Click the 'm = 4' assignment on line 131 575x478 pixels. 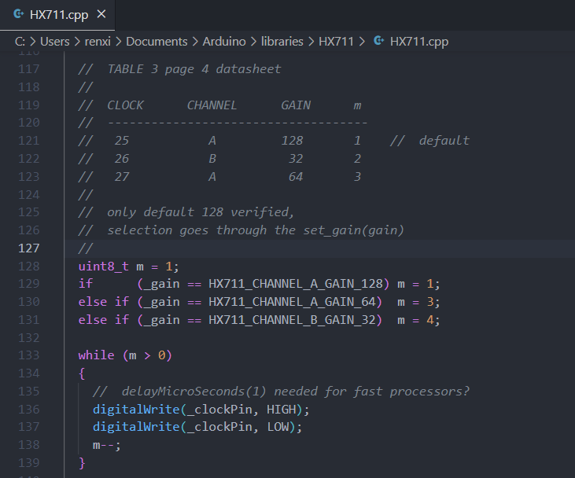415,320
